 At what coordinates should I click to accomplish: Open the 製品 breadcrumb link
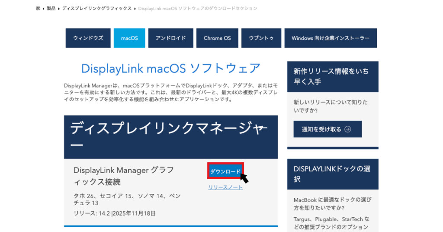coord(51,9)
